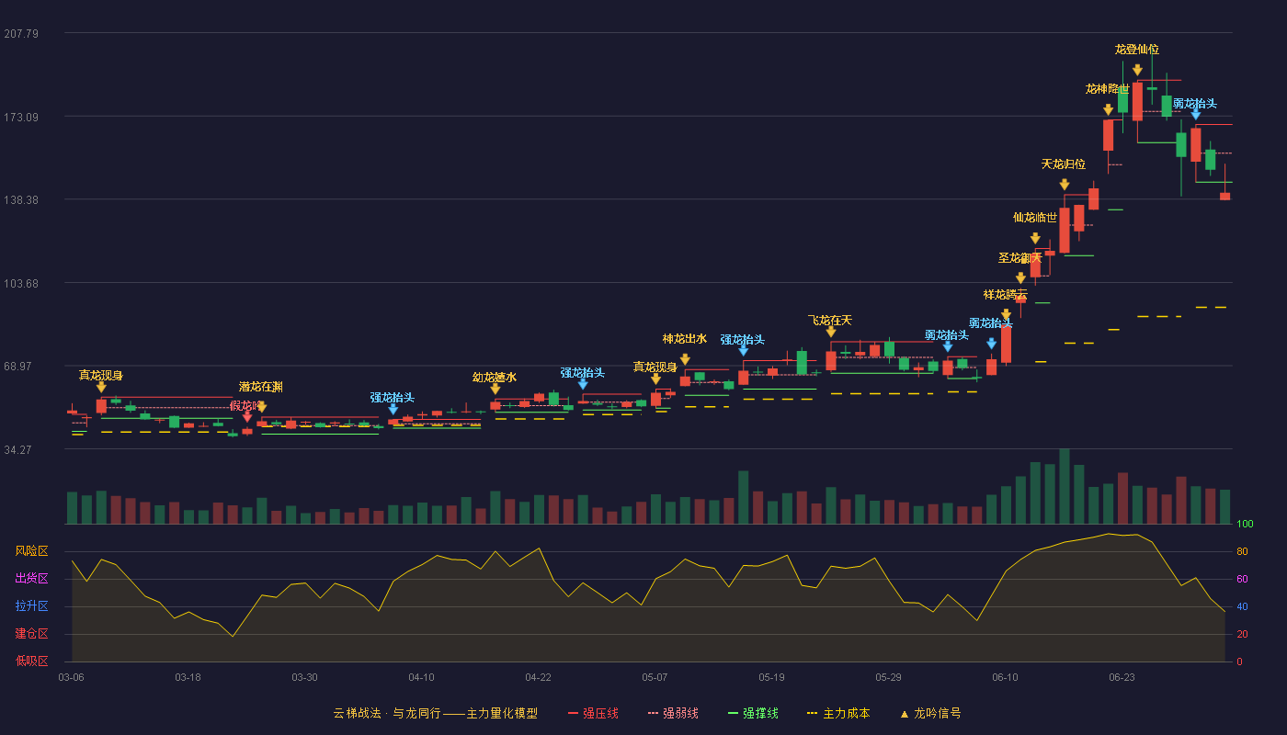The width and height of the screenshot is (1287, 735).
Task: Select the 潜龙在渊 signal label
Action: [x=261, y=387]
